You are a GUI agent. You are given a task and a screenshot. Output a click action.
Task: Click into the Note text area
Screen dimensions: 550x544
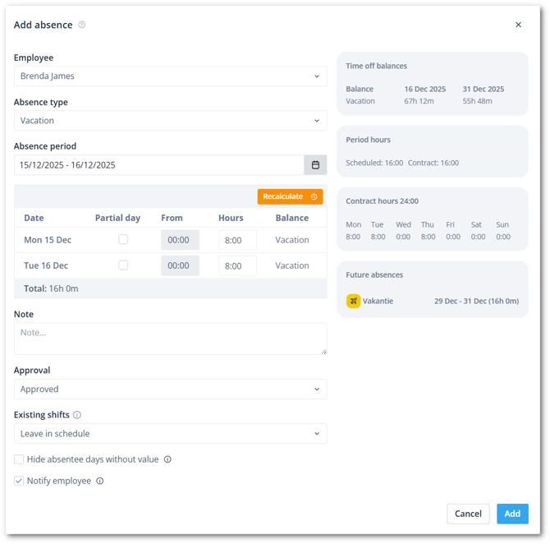coord(170,338)
